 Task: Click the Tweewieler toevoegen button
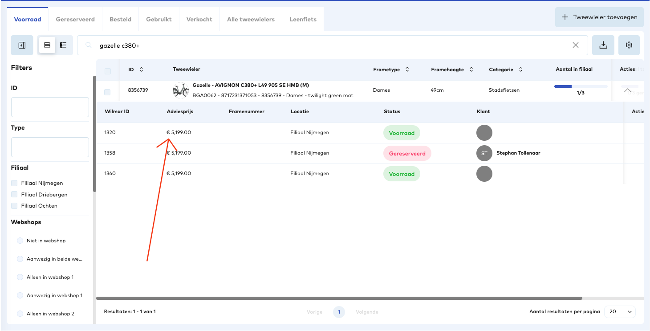(x=599, y=17)
